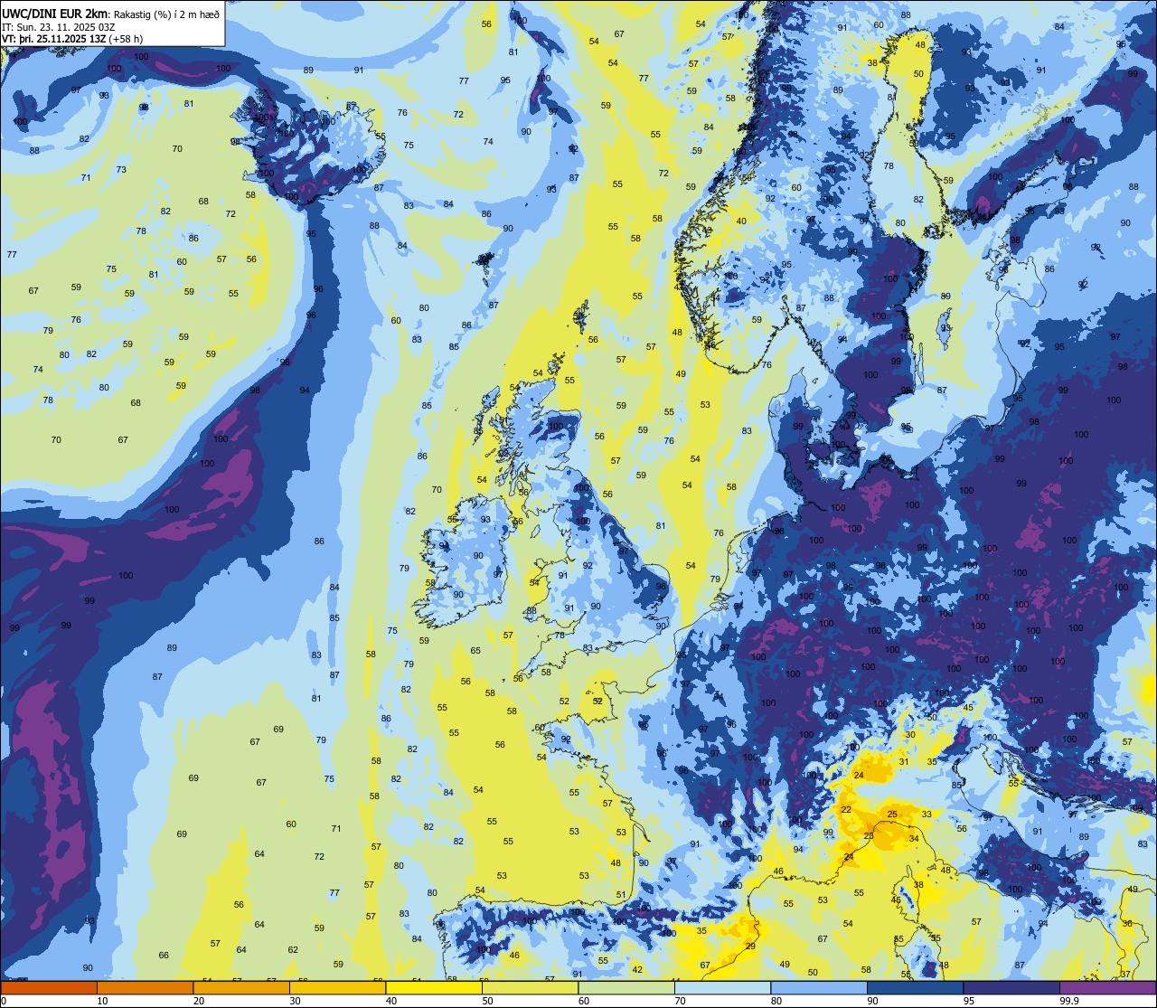Click the humidity value '73' on the map

point(121,169)
